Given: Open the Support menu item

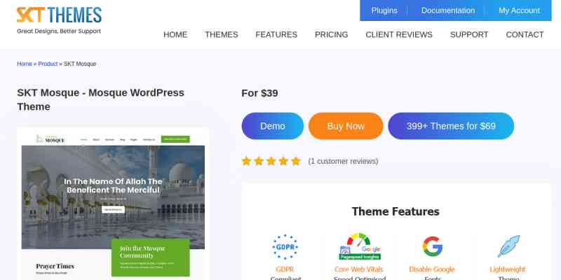Looking at the screenshot, I should click(469, 34).
